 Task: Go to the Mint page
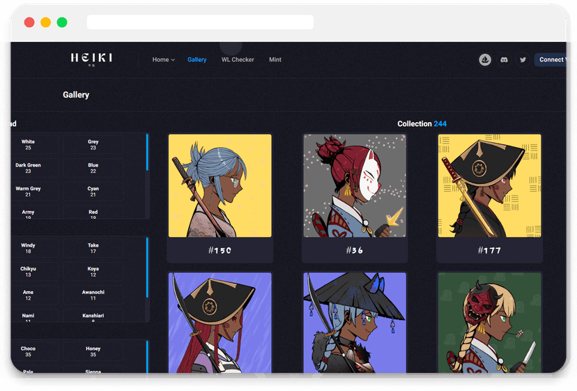(275, 60)
